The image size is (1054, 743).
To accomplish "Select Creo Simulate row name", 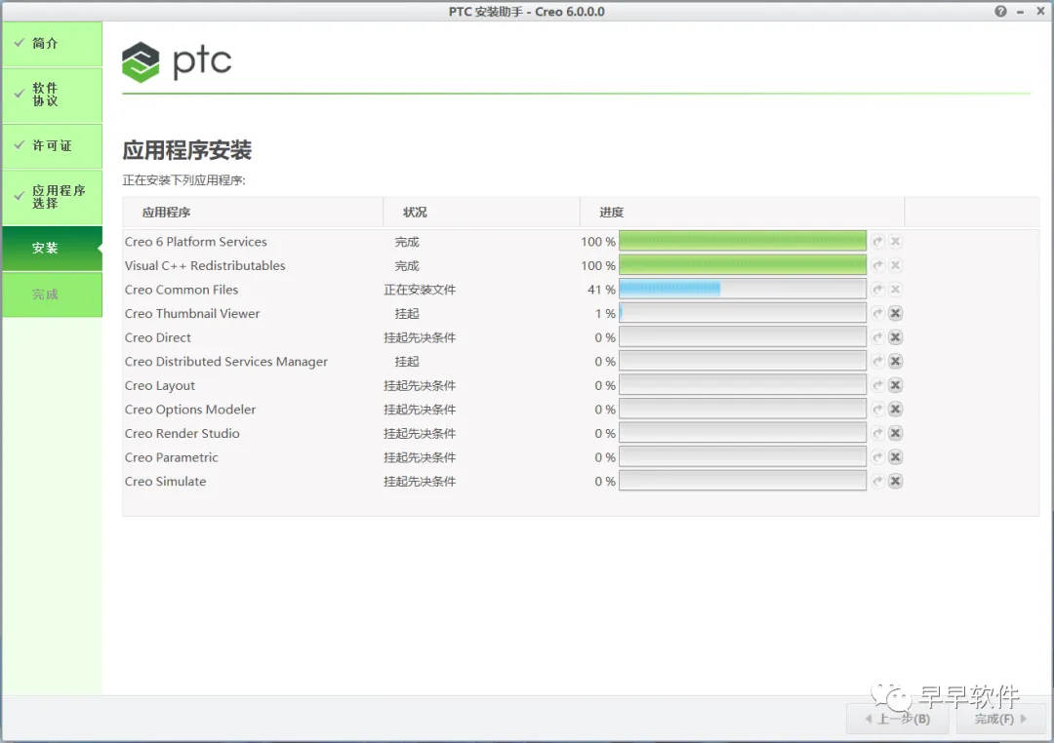I will (x=165, y=482).
